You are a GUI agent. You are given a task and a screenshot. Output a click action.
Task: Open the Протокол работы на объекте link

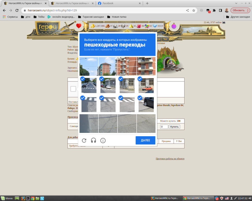tap(170, 159)
